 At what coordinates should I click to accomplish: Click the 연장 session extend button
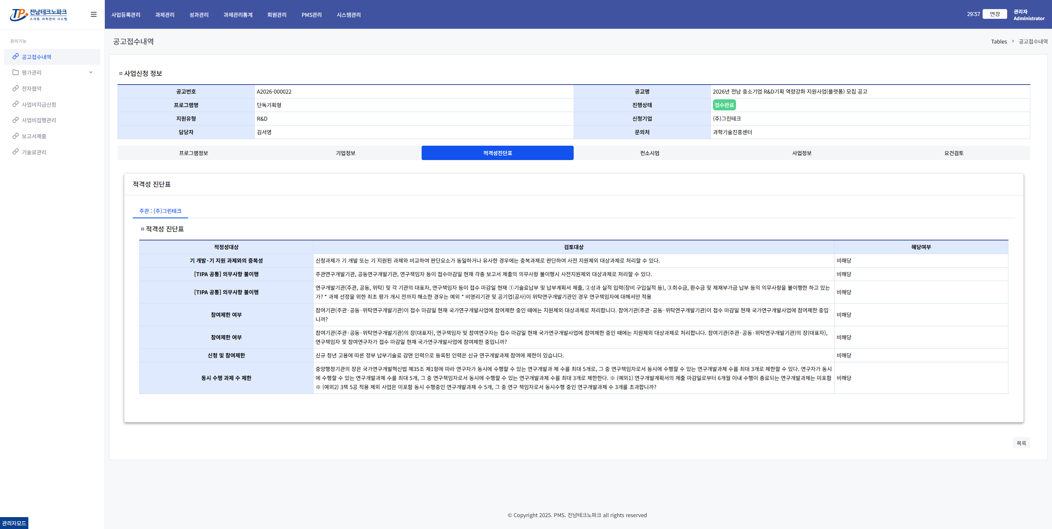point(995,14)
